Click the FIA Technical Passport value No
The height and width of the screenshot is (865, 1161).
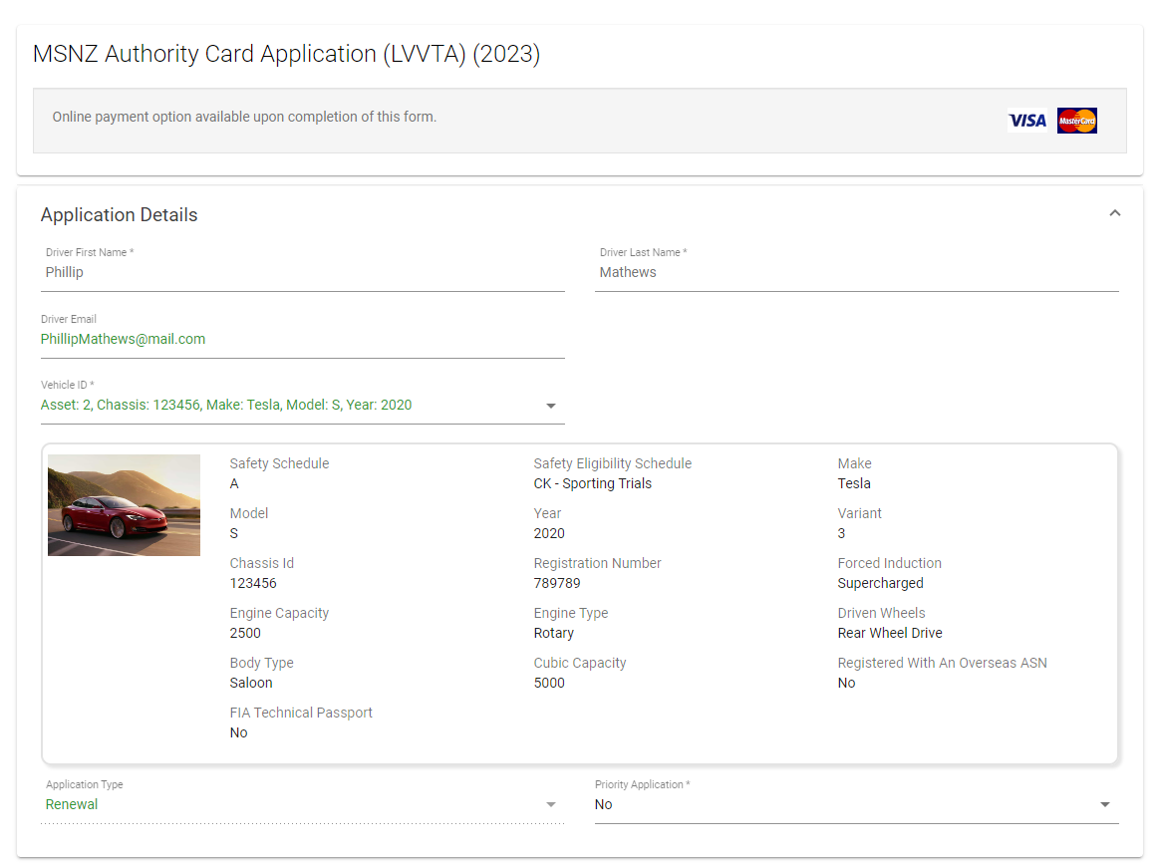coord(238,732)
